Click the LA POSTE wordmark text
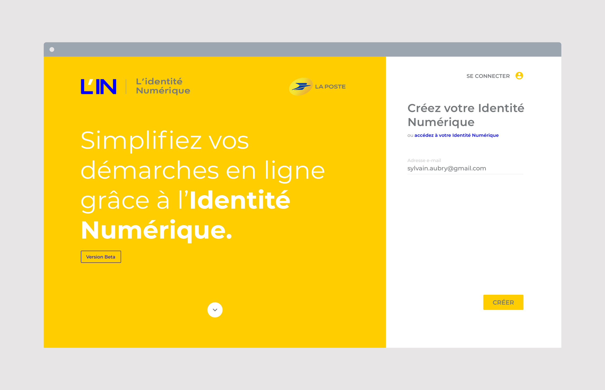605x390 pixels. [330, 87]
